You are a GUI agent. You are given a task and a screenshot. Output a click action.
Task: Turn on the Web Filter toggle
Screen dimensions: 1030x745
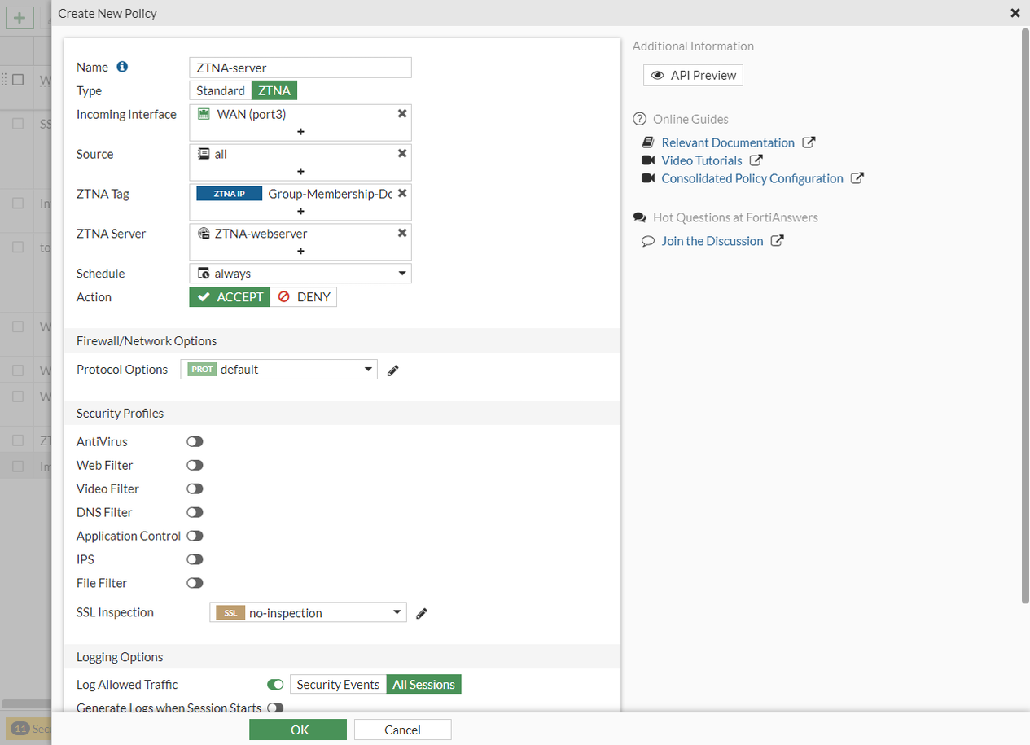click(195, 466)
